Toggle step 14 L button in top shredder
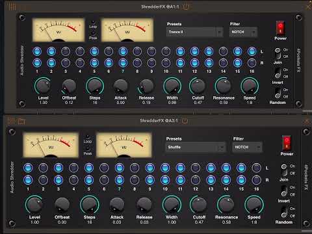 223,51
